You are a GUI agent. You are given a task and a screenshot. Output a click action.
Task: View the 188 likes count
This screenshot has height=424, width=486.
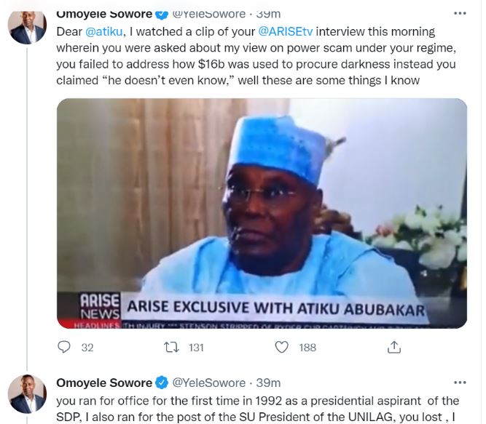click(x=307, y=348)
